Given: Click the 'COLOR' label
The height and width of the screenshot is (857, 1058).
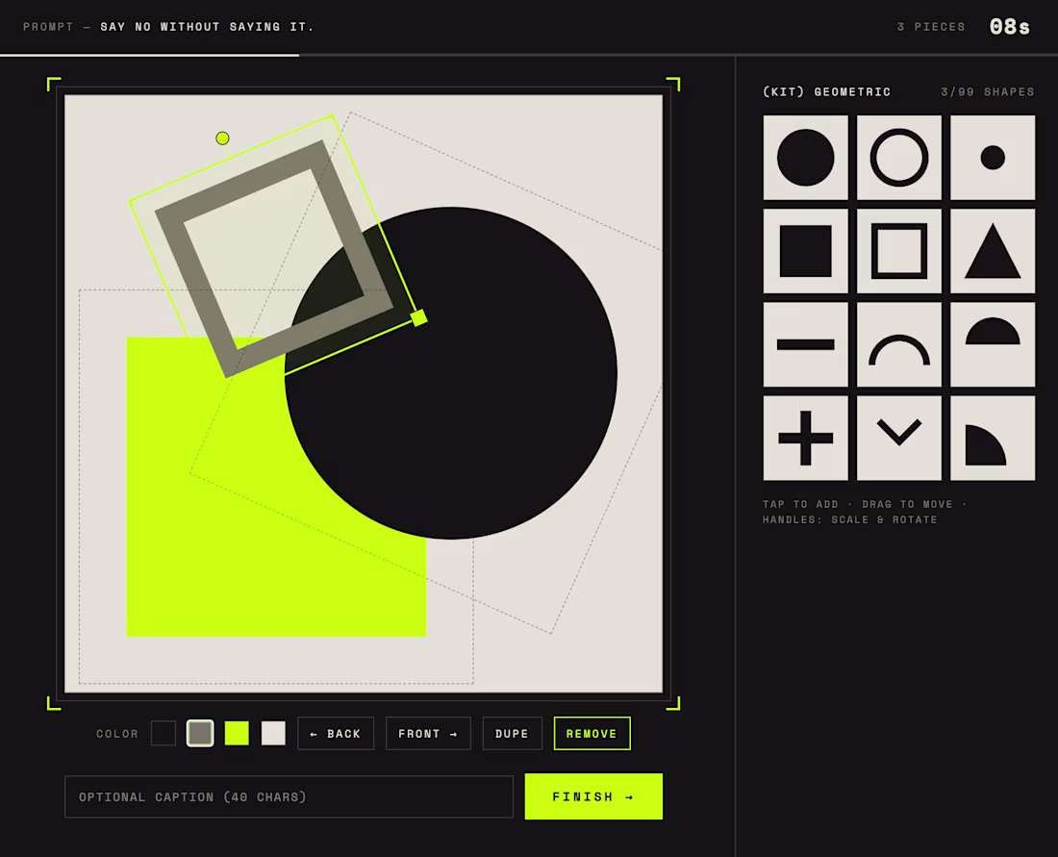Looking at the screenshot, I should coord(117,734).
